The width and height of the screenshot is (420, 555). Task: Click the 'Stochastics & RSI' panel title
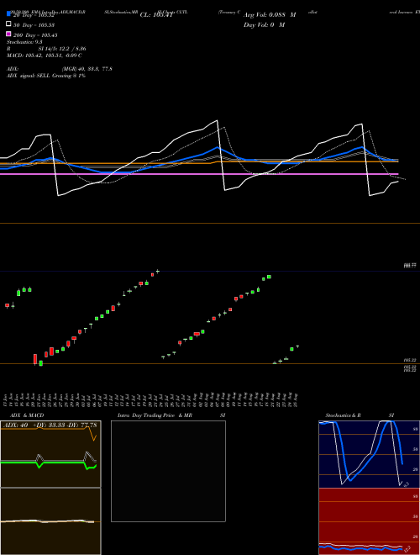(360, 415)
